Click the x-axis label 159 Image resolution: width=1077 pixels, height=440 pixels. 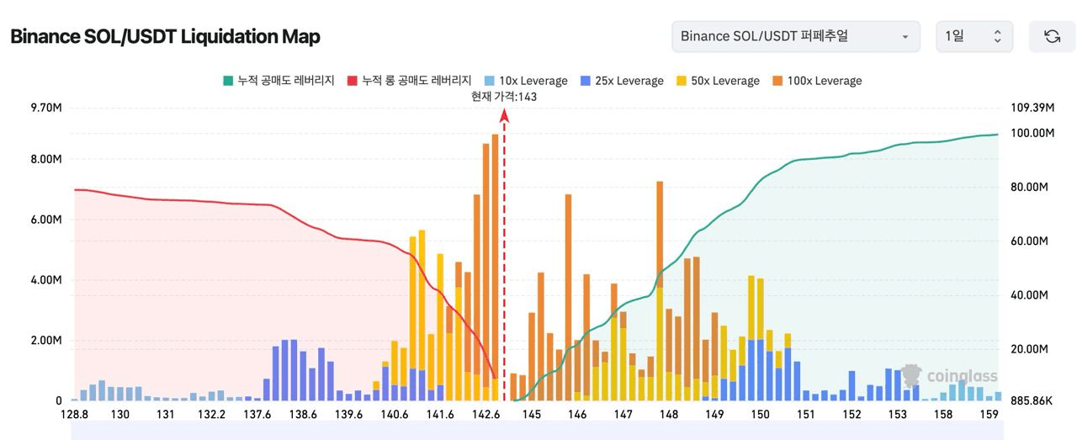coord(989,415)
